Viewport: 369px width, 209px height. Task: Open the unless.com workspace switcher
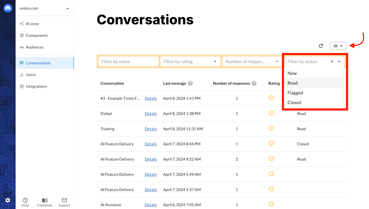pyautogui.click(x=45, y=8)
